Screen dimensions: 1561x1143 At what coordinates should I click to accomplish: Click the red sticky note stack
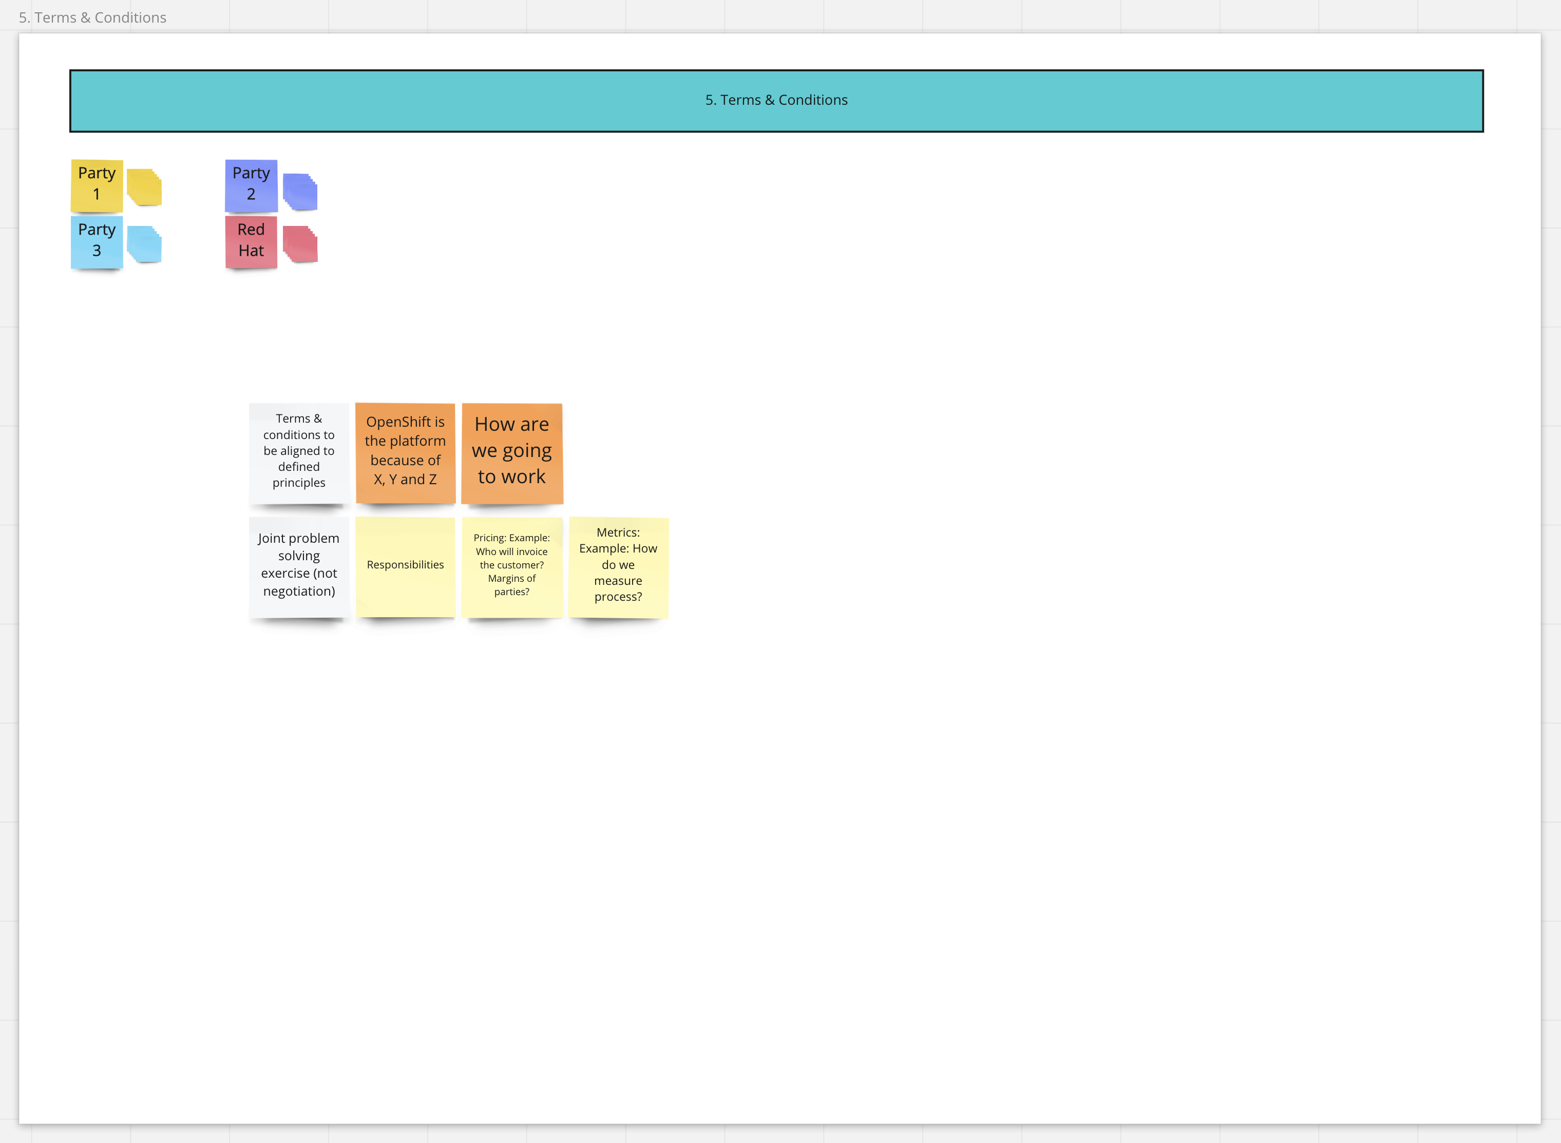coord(300,244)
